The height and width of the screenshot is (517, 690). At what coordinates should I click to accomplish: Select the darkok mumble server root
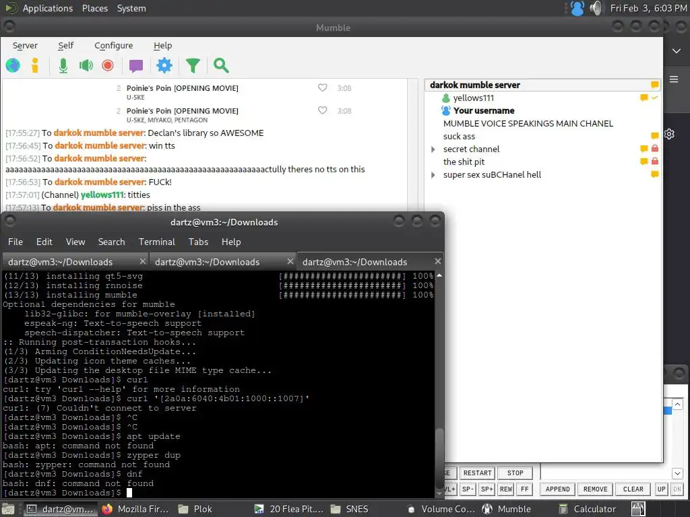(x=475, y=85)
